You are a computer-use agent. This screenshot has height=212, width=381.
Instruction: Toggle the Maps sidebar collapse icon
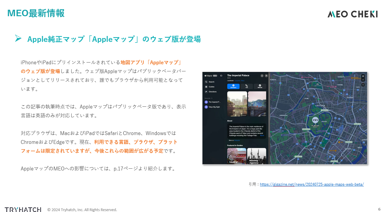tap(221, 76)
